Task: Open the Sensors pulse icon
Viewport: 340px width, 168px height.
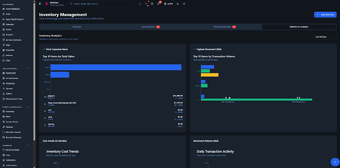Action: coord(4,89)
